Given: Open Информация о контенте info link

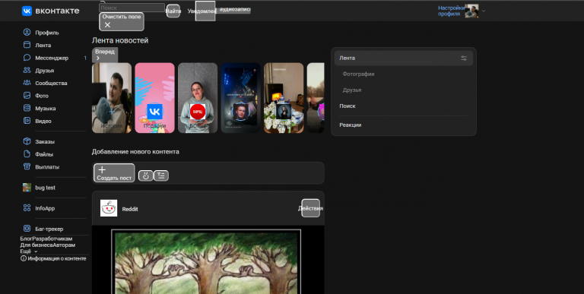Looking at the screenshot, I should [53, 258].
